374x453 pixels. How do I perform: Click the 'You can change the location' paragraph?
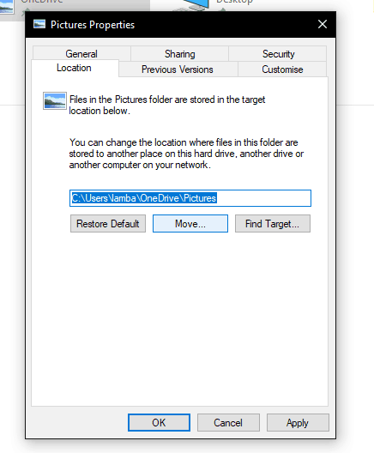186,154
